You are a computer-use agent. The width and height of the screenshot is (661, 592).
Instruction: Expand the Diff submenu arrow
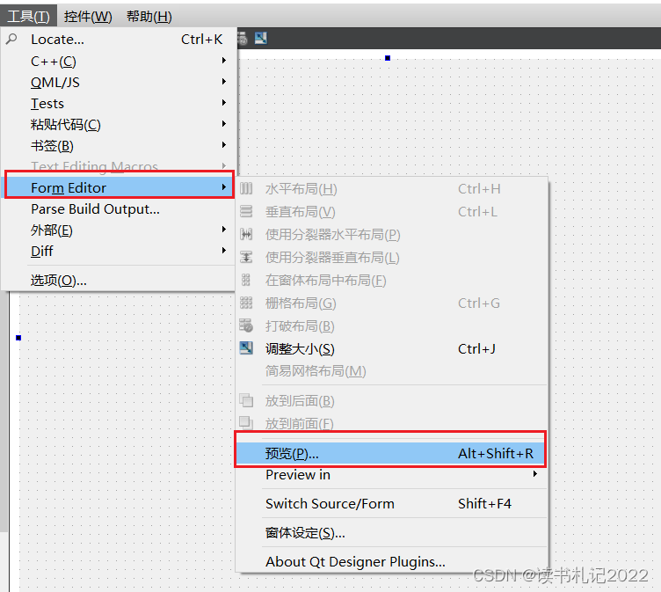pyautogui.click(x=224, y=251)
